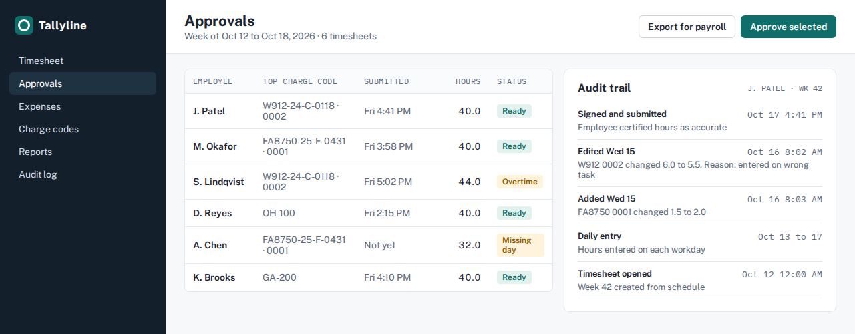The image size is (855, 334).
Task: Click K. Brooks's Ready badge
Action: (514, 277)
